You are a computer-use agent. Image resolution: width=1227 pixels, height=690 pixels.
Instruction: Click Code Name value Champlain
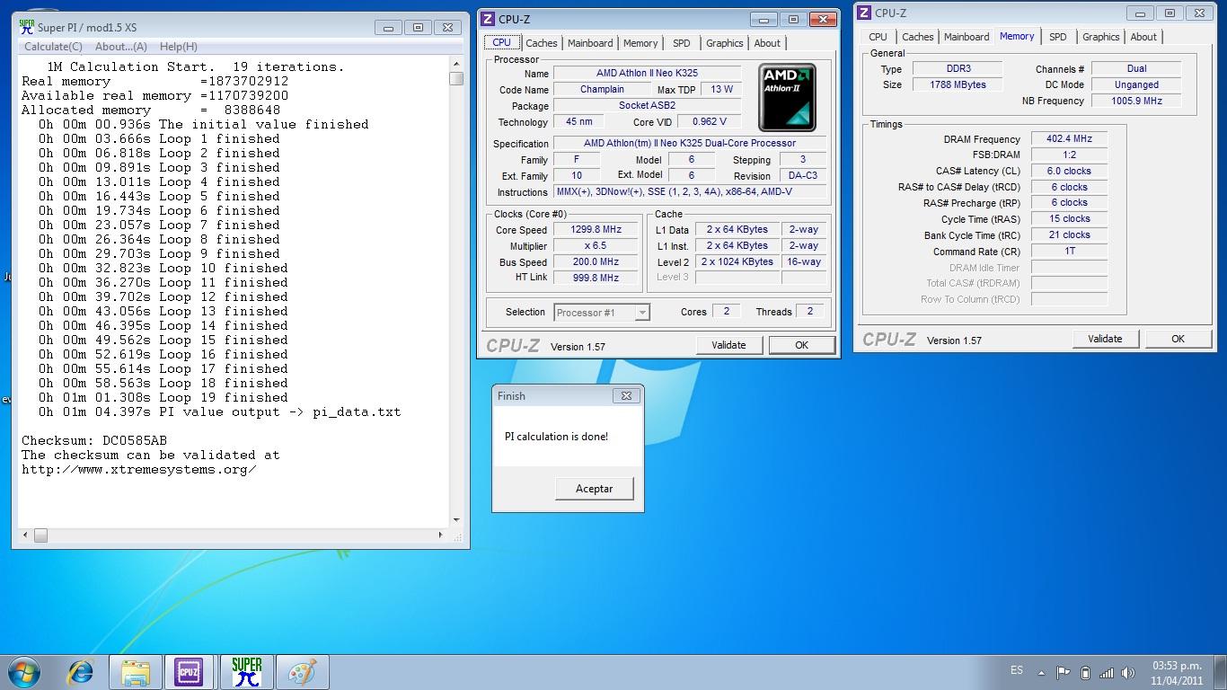(602, 89)
